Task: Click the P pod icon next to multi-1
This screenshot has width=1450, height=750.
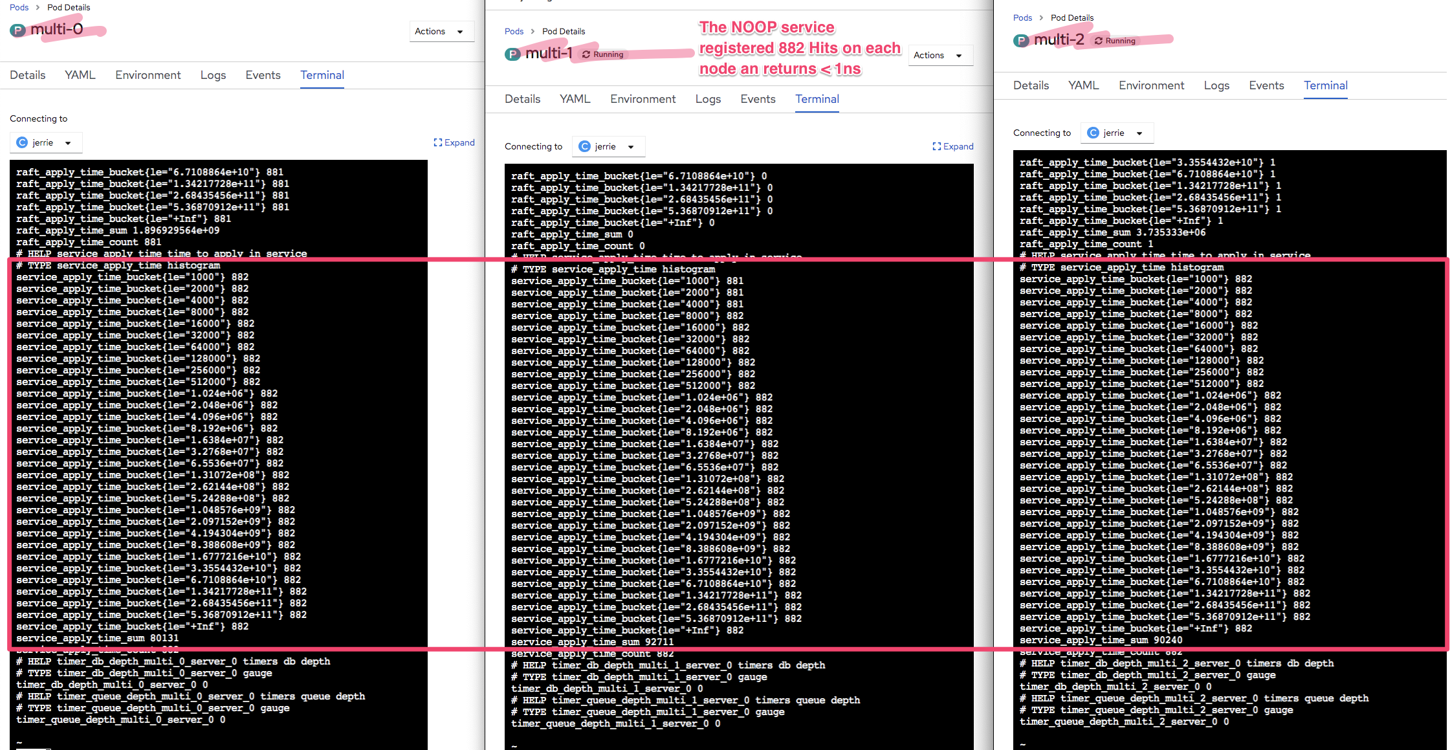Action: [x=512, y=54]
